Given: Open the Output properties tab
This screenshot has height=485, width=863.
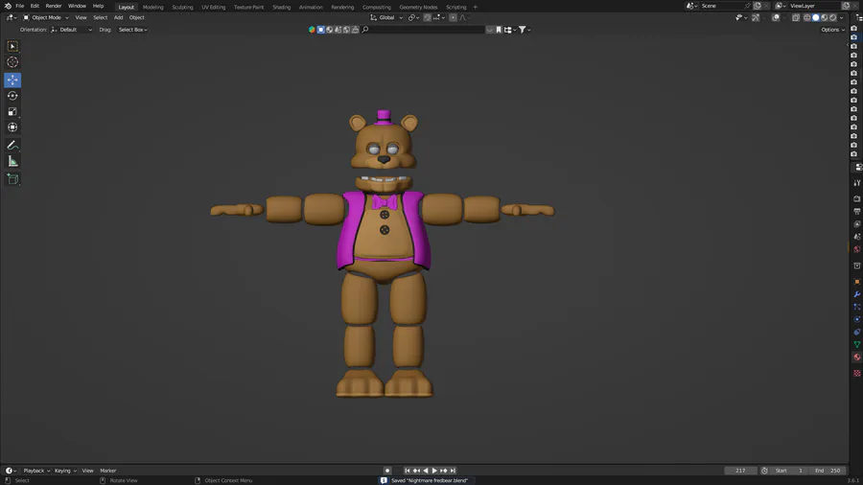Looking at the screenshot, I should (x=857, y=211).
